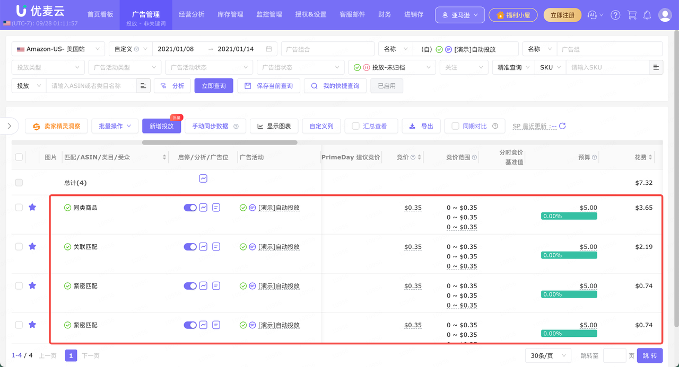679x367 pixels.
Task: Open the calendar icon in date range
Action: 269,49
